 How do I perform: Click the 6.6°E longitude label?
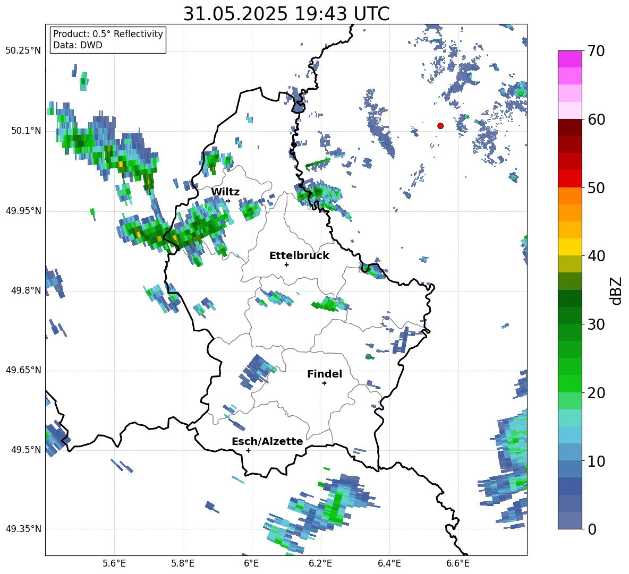point(458,564)
